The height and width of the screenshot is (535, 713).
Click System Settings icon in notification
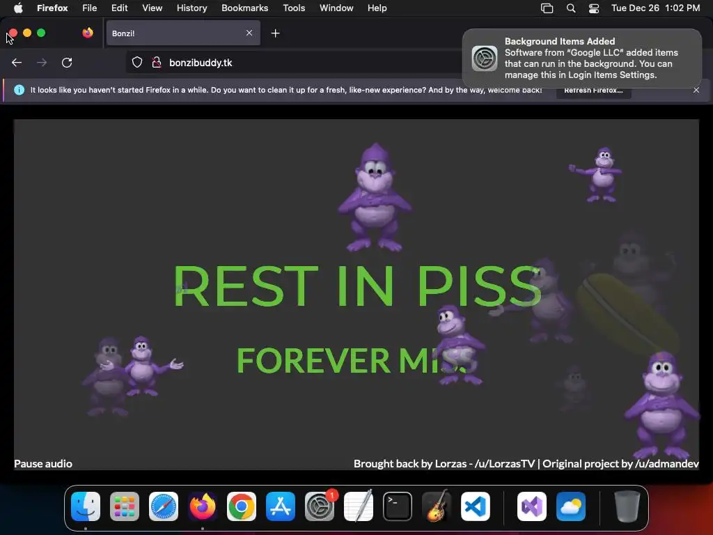(x=485, y=59)
